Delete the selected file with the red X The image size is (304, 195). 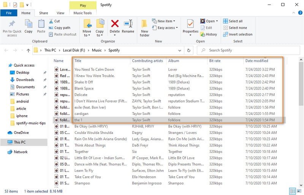(115, 24)
